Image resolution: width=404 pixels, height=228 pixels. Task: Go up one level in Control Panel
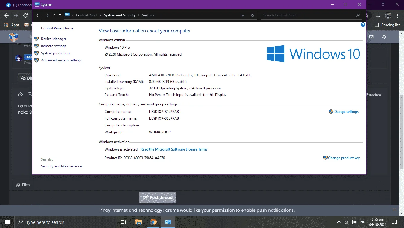[60, 15]
